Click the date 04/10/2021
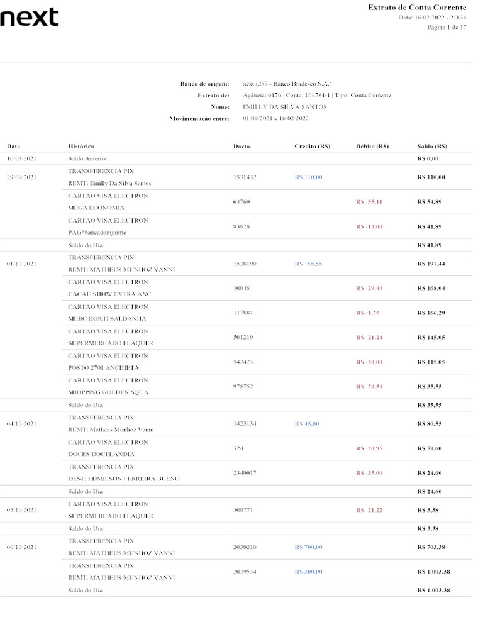This screenshot has width=483, height=644. (21, 424)
